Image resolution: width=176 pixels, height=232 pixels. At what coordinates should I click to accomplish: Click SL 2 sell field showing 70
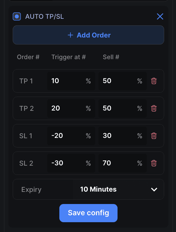(x=122, y=163)
